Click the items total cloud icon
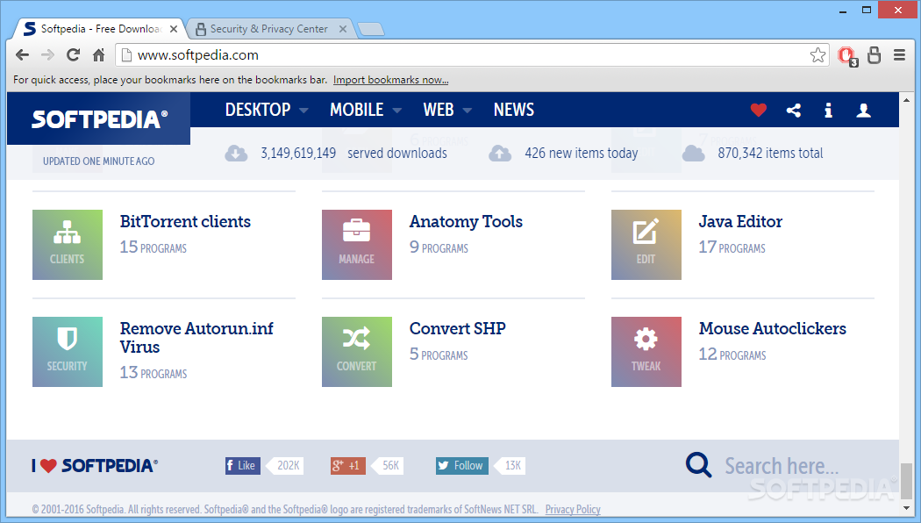 [693, 154]
